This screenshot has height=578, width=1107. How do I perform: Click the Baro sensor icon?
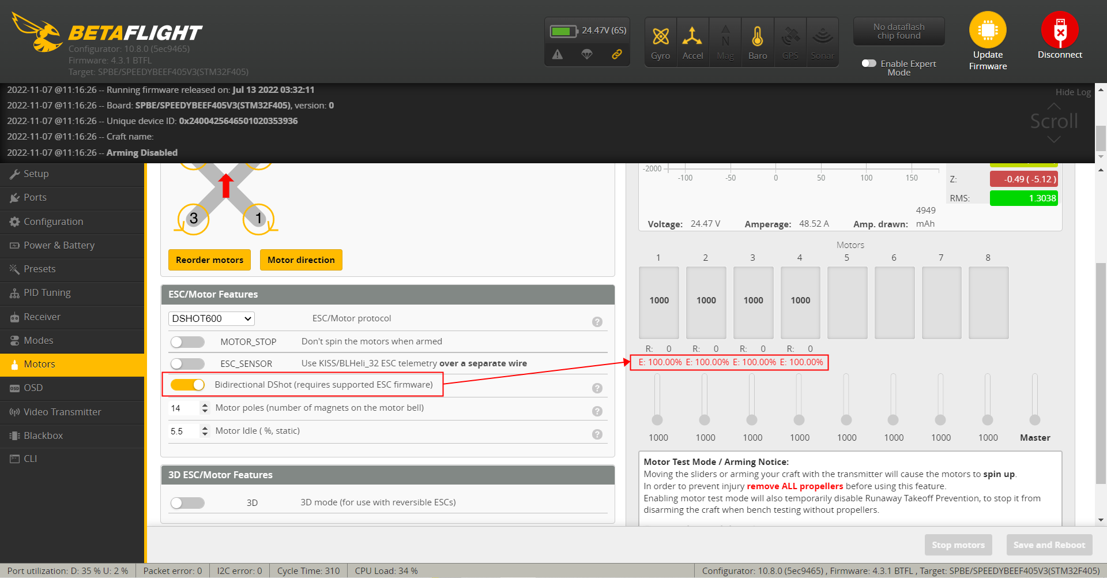coord(758,42)
